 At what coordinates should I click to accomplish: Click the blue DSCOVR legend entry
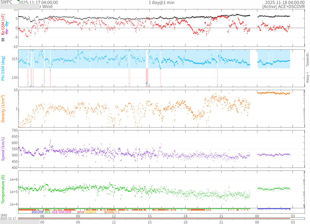point(37,212)
